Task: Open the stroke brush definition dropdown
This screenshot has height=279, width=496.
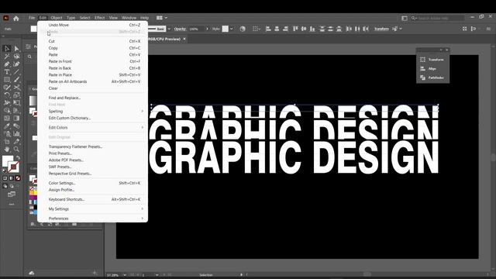Action: tap(169, 29)
